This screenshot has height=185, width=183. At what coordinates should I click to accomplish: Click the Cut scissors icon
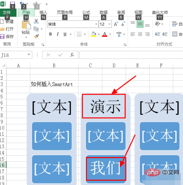coord(36,21)
